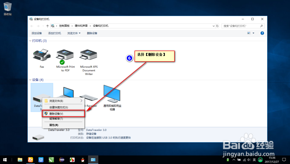Screen dimensions: 290x164
Task: Click the 英 input method indicator
Action: coord(254,160)
